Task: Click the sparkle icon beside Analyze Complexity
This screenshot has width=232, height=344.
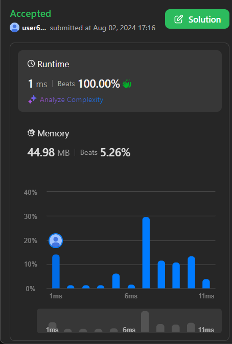Action: click(32, 99)
